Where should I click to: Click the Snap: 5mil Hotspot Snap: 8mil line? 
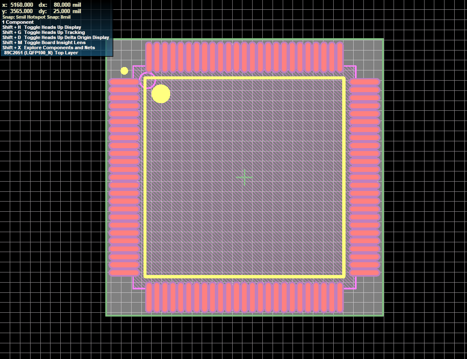pyautogui.click(x=37, y=17)
